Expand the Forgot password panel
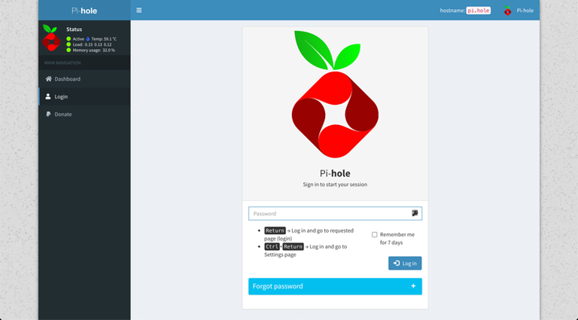Viewport: 578px width, 320px height. (331, 286)
